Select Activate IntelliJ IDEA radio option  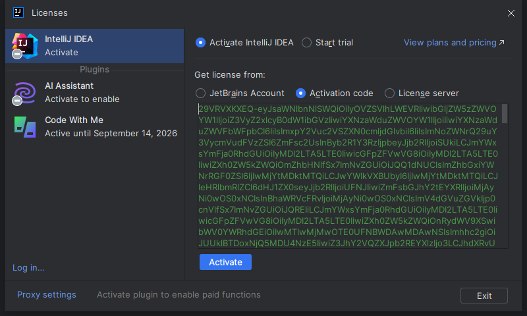pos(201,43)
